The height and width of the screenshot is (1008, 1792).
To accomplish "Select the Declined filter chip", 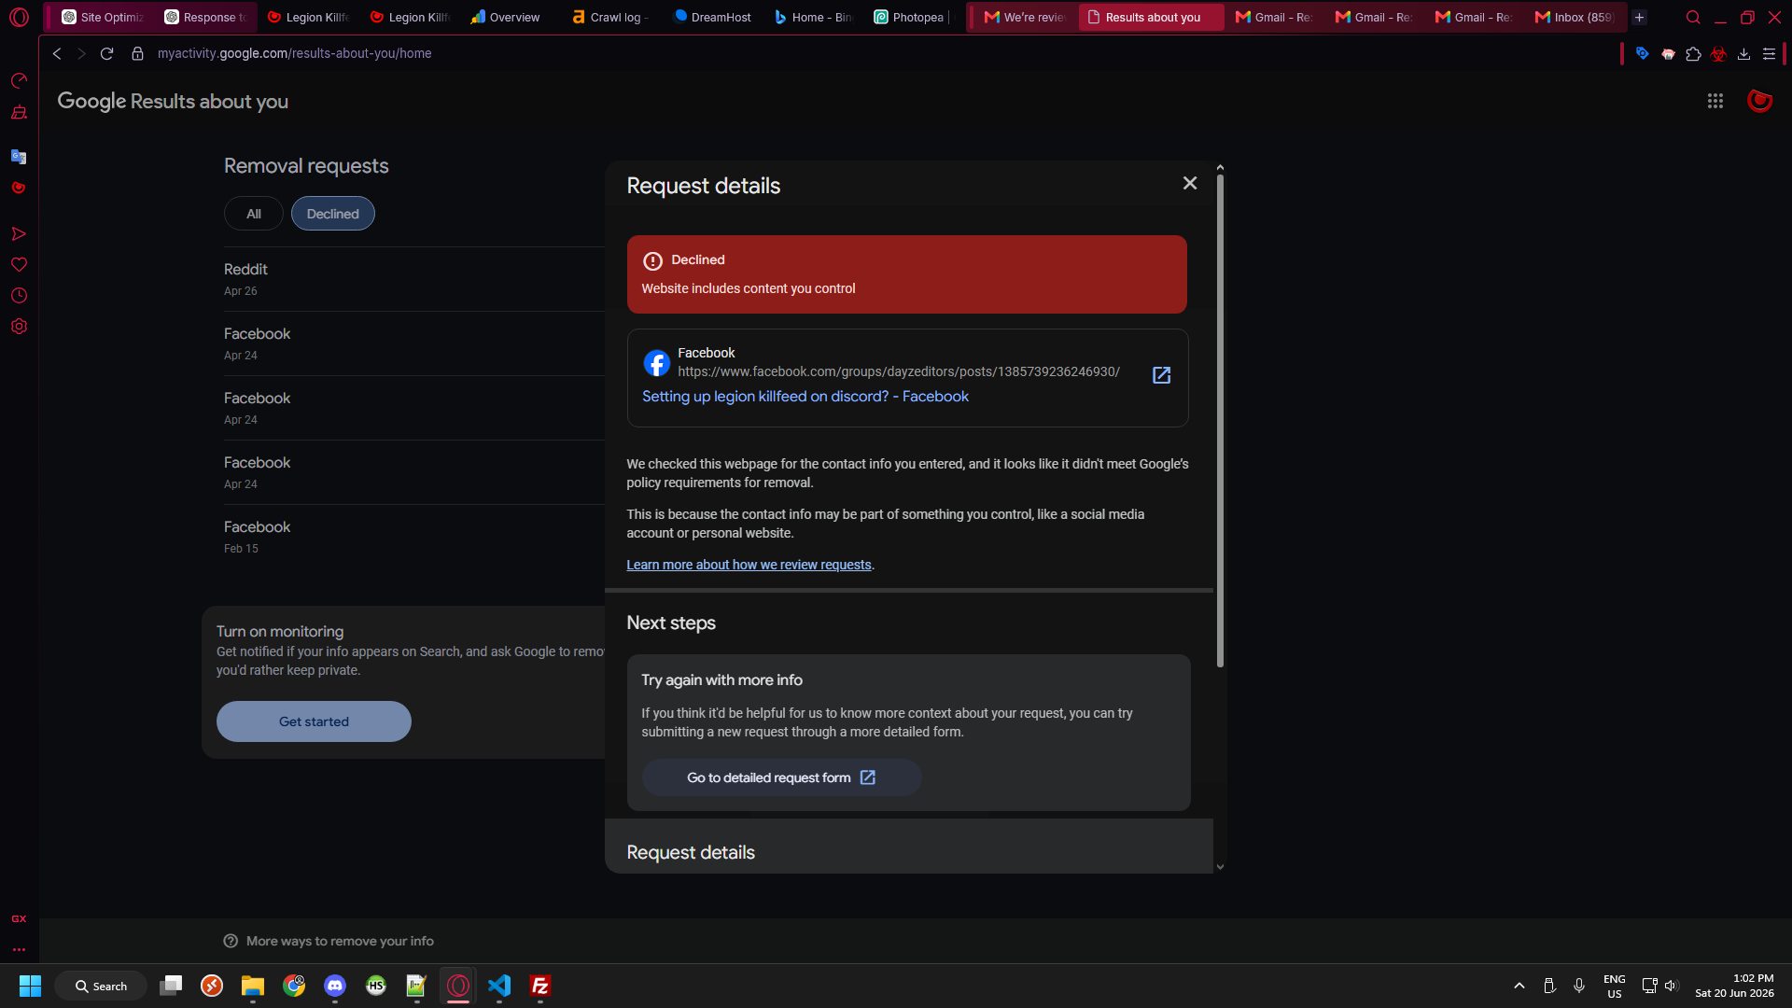I will [333, 214].
